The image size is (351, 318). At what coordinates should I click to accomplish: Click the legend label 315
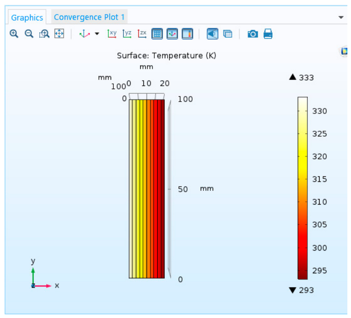(x=320, y=179)
